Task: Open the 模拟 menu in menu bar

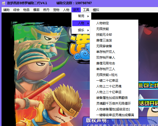Action: tap(96, 10)
